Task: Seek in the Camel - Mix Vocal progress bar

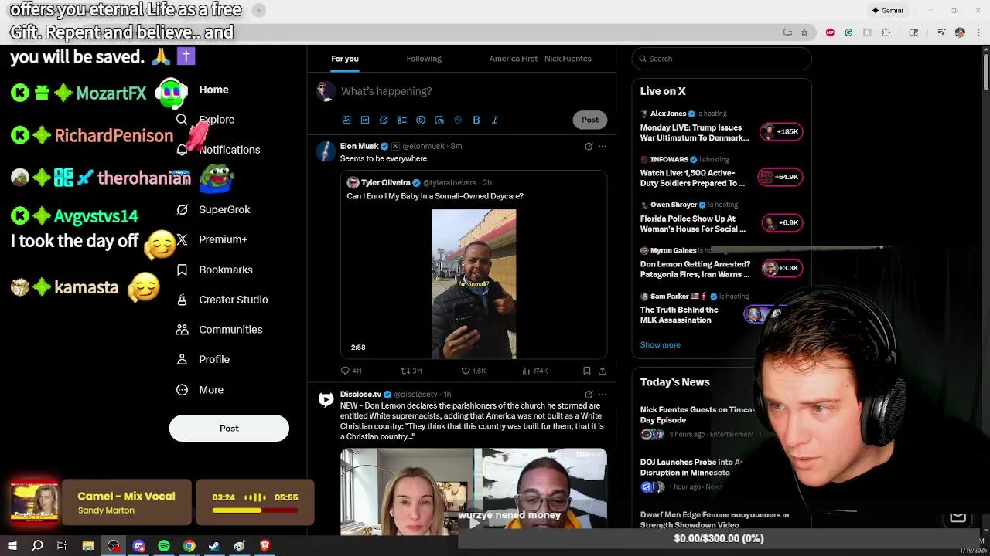Action: tap(255, 510)
